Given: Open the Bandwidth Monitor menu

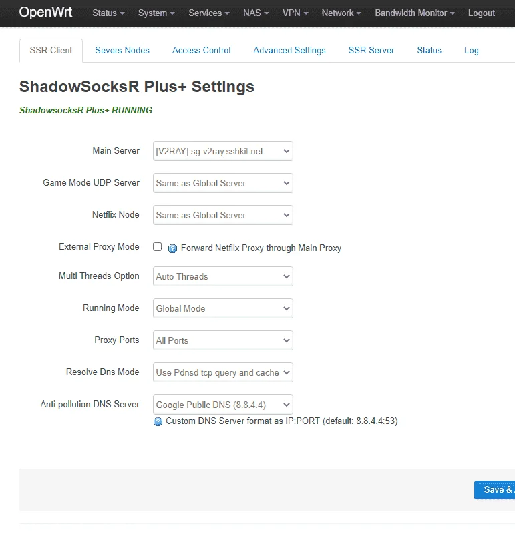Looking at the screenshot, I should click(414, 13).
